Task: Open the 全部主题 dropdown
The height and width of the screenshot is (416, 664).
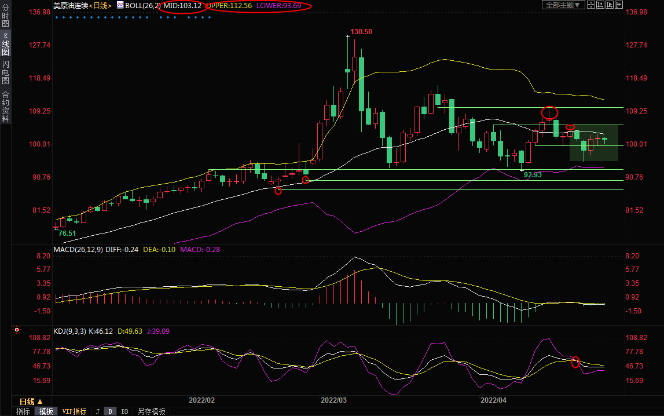Action: click(562, 5)
